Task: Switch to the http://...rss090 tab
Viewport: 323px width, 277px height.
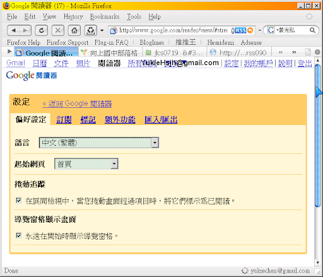Action: pos(239,52)
